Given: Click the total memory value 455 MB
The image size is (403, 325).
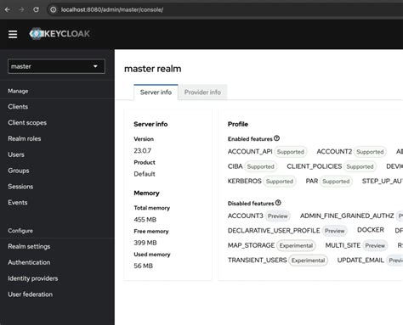Looking at the screenshot, I should coord(145,220).
